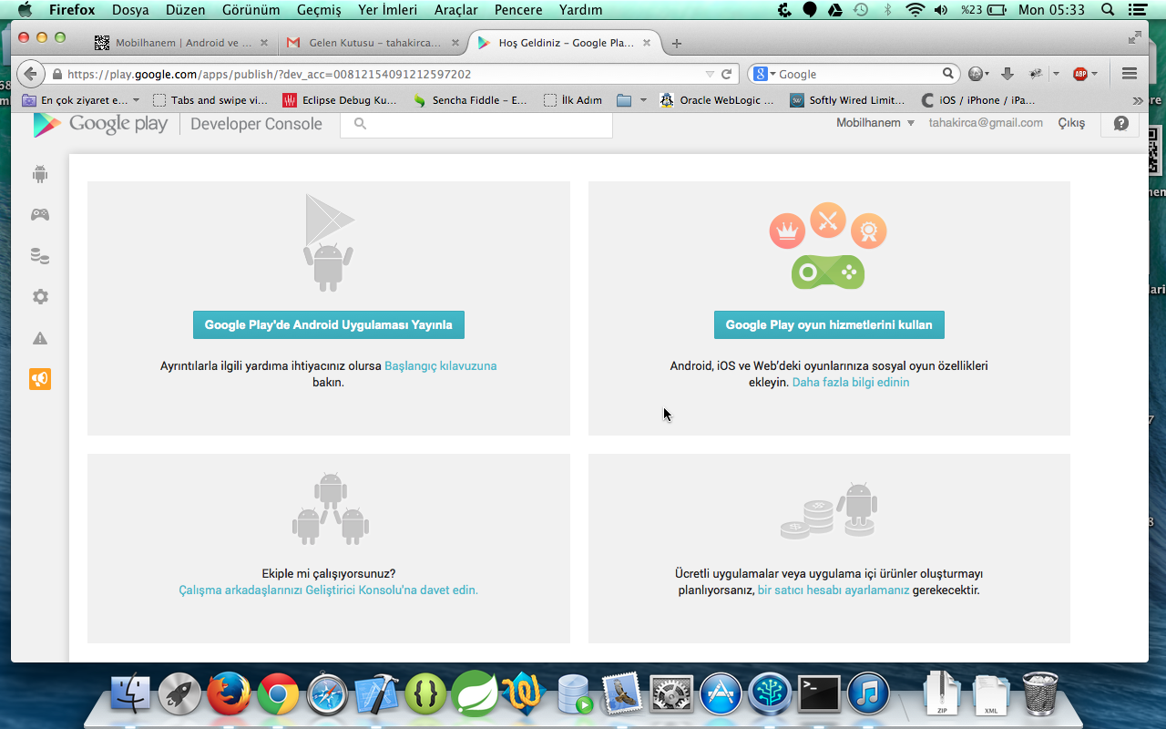Screen dimensions: 1166x729
Task: Switch to Gelen Kutusu Gmail tab
Action: coord(374,43)
